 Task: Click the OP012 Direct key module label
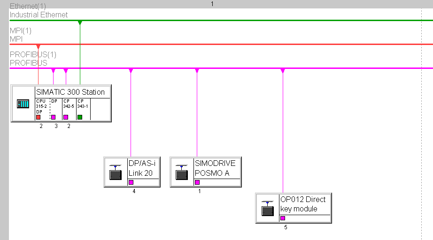click(303, 204)
